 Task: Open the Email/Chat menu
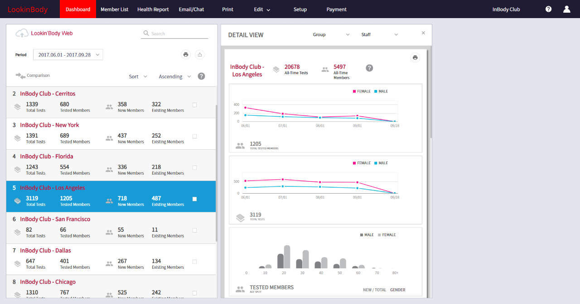[x=192, y=9]
